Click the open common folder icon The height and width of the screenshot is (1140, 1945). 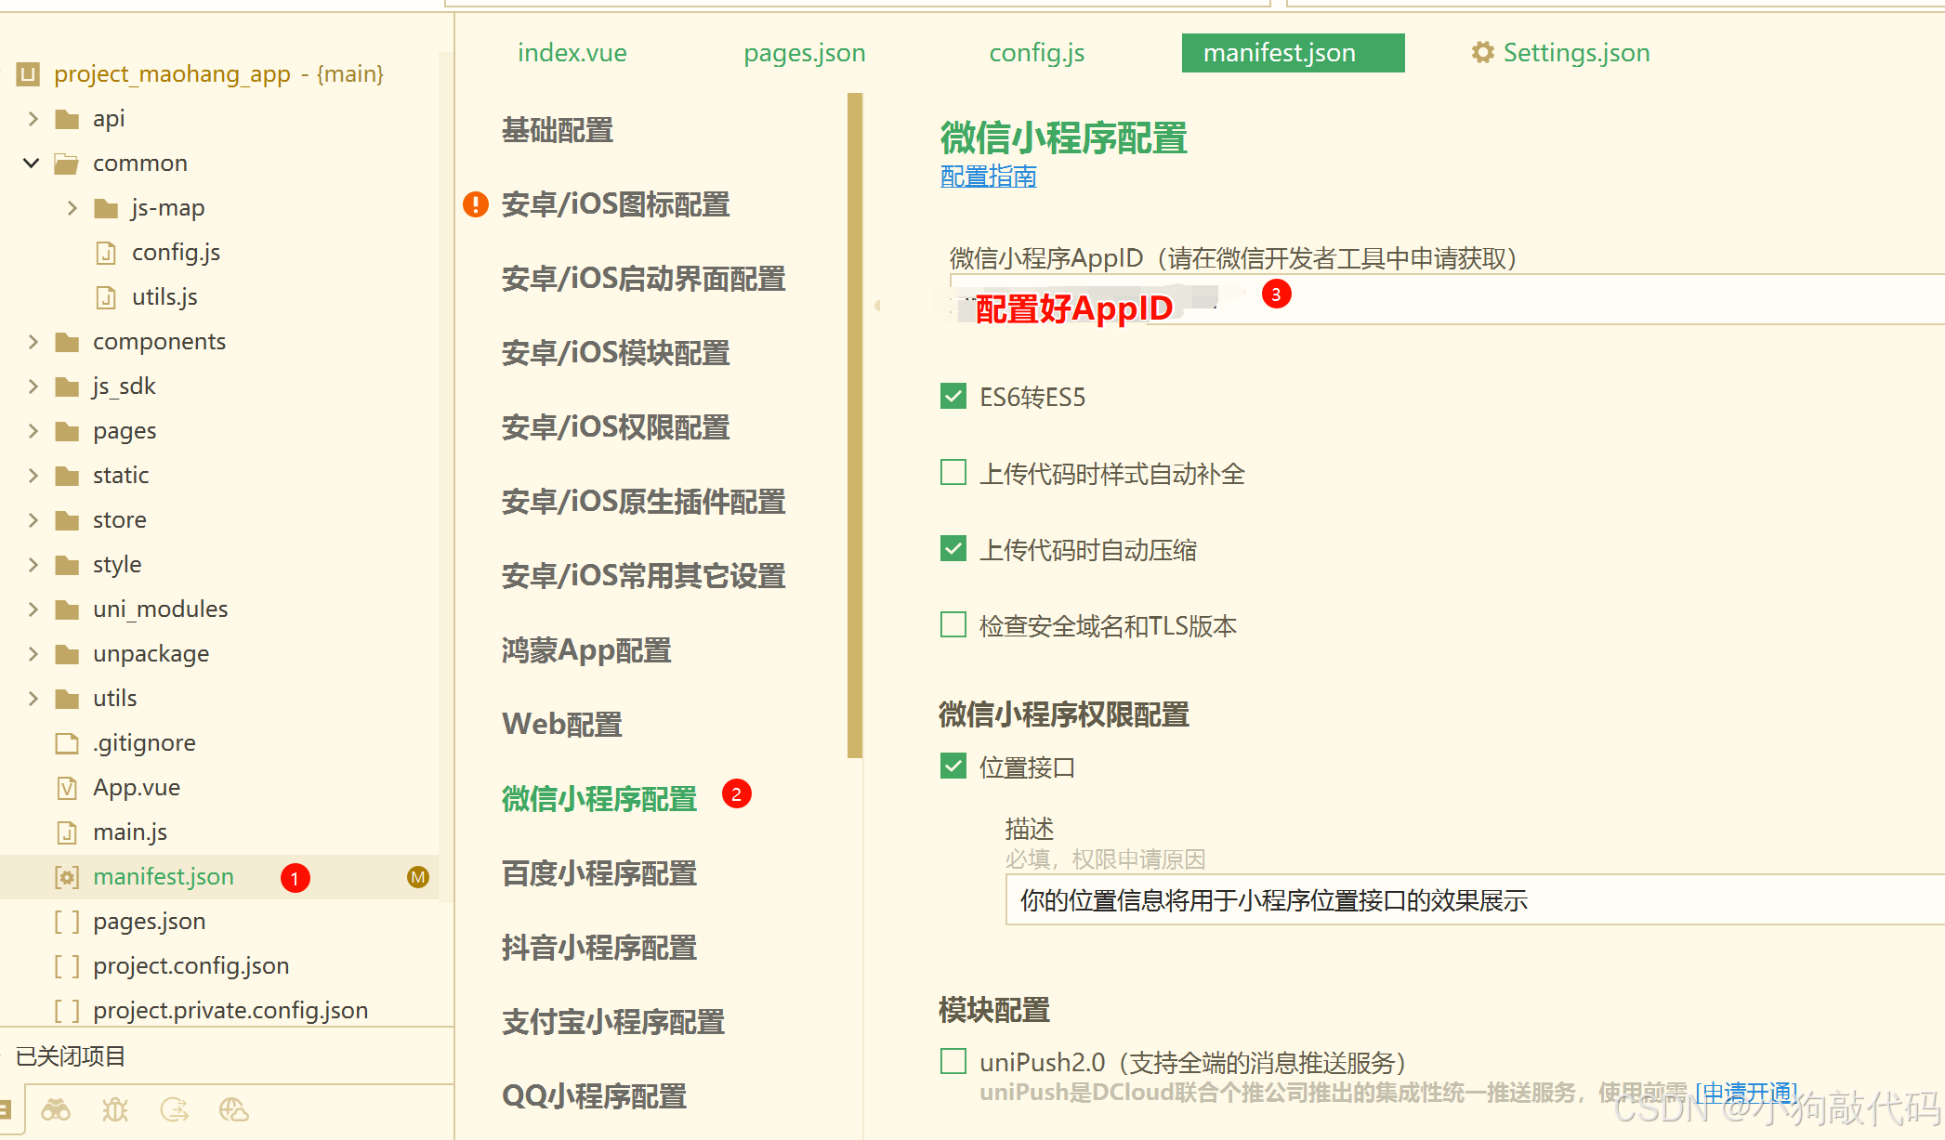[x=67, y=164]
